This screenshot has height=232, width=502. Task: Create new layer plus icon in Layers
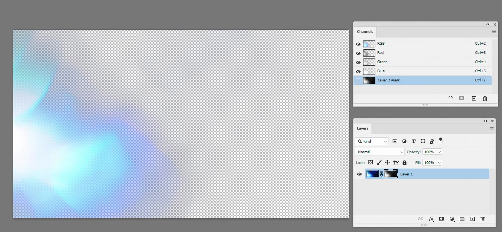(x=472, y=219)
